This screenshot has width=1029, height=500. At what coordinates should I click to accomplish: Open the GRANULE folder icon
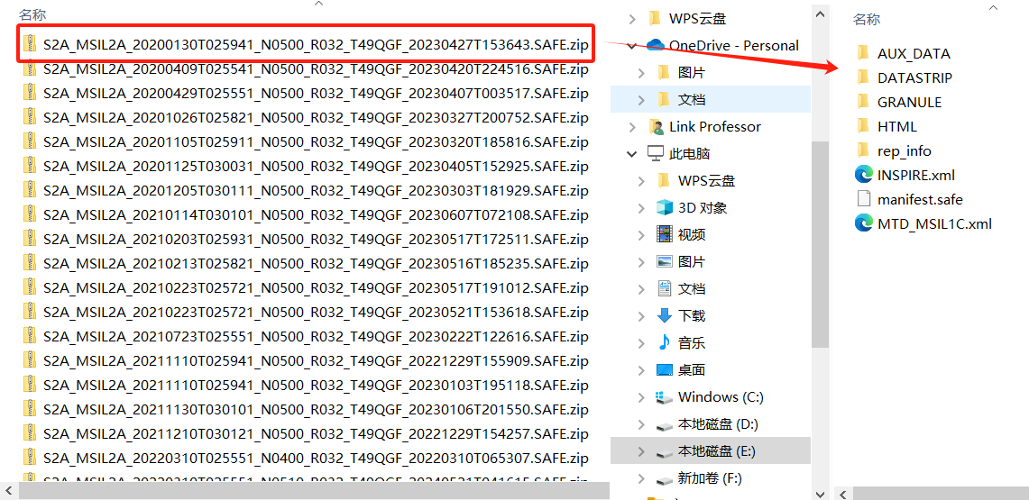864,102
